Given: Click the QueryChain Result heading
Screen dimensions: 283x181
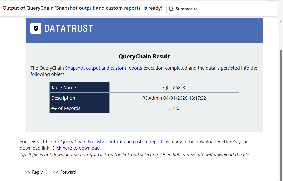Looking at the screenshot, I should click(144, 56).
